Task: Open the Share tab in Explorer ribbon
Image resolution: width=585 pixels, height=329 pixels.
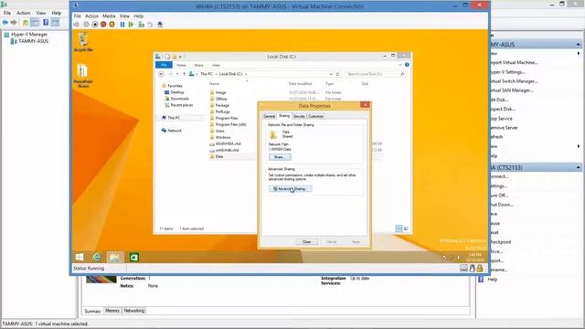Action: pyautogui.click(x=199, y=65)
